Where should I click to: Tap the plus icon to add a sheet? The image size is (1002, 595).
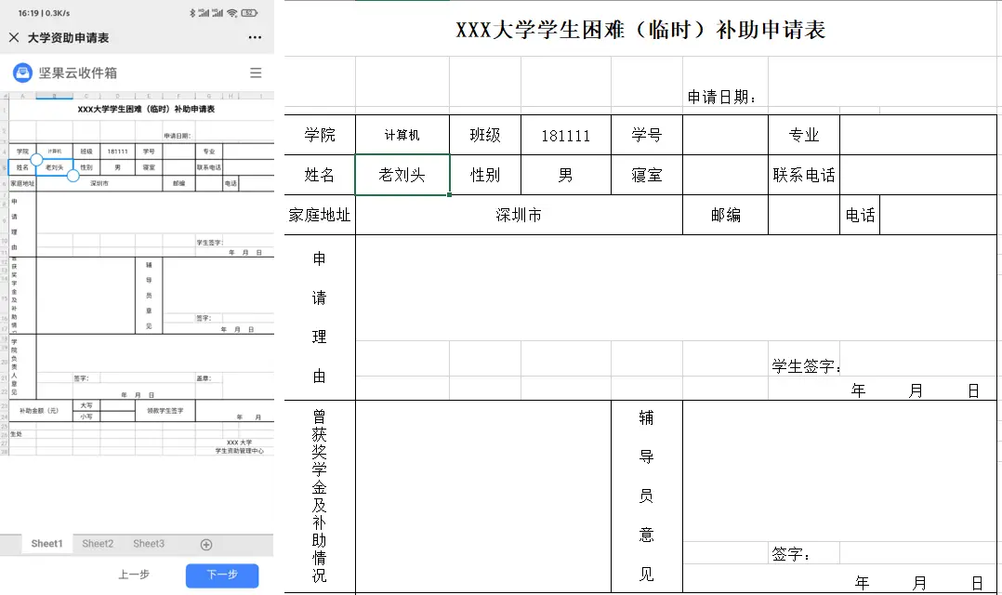(x=206, y=544)
